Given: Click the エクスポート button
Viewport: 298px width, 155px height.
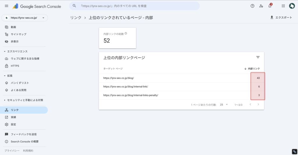Looking at the screenshot, I should (x=281, y=18).
